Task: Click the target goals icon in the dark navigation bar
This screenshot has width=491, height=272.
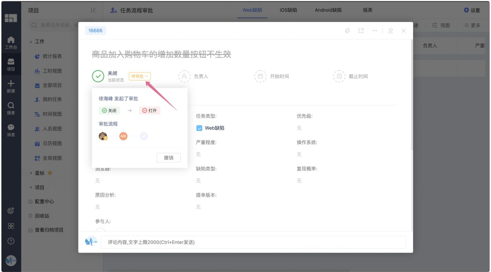Action: [x=11, y=211]
